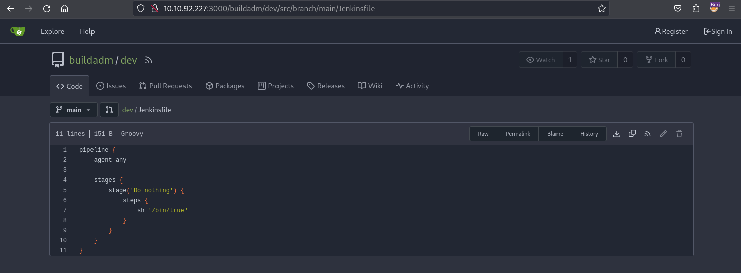
Task: Open the Packages tab
Action: pyautogui.click(x=225, y=86)
